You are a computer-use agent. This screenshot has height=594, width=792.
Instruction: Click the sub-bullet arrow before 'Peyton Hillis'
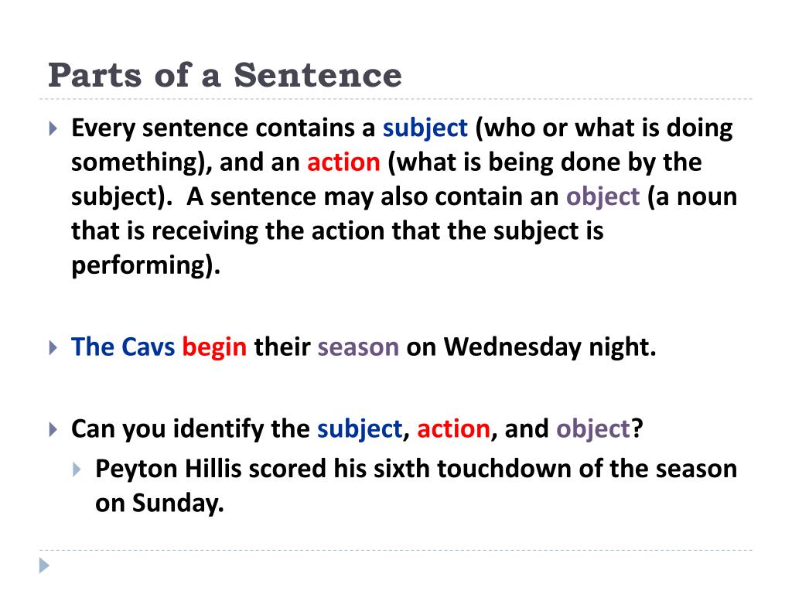pyautogui.click(x=77, y=469)
